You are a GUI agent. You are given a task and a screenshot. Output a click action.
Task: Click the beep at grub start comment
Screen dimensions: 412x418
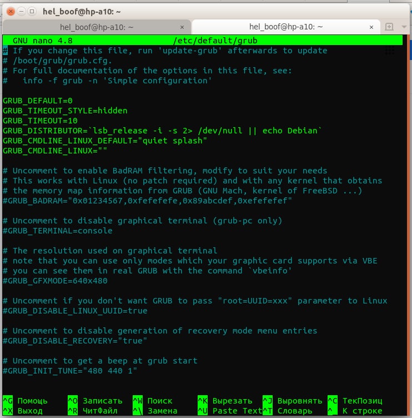[100, 361]
